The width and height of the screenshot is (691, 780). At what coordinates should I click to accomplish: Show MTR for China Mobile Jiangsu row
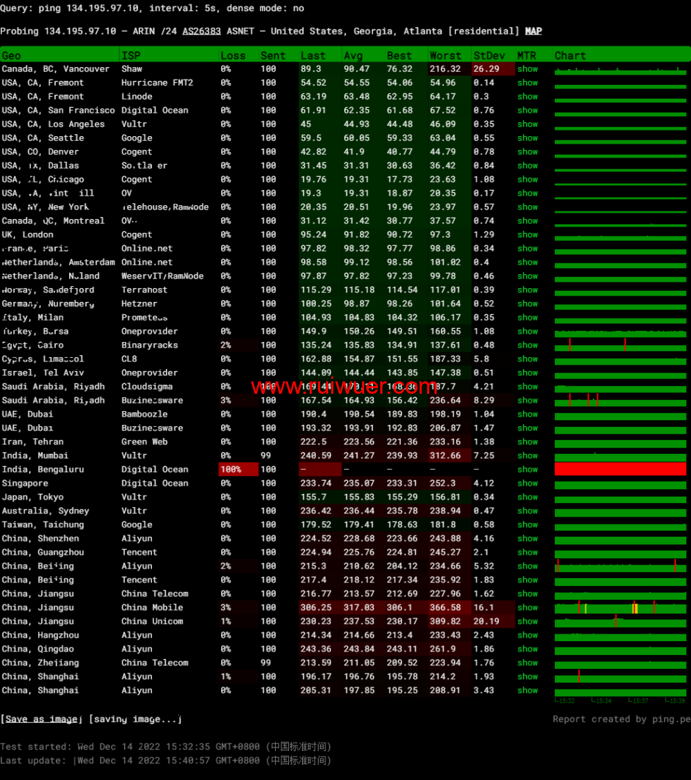(x=527, y=608)
